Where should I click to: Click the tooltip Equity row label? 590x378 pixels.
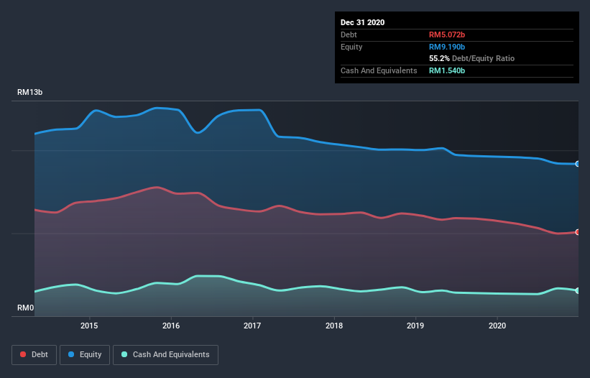351,47
